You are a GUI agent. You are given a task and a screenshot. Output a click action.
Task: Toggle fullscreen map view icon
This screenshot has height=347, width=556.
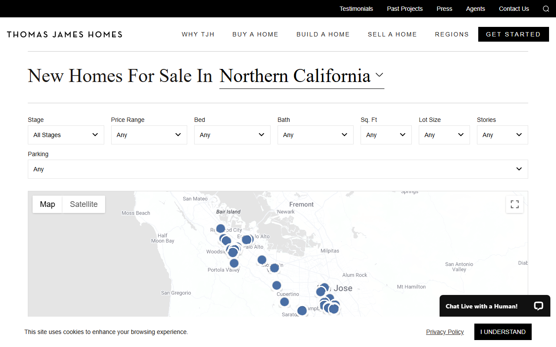(x=515, y=204)
